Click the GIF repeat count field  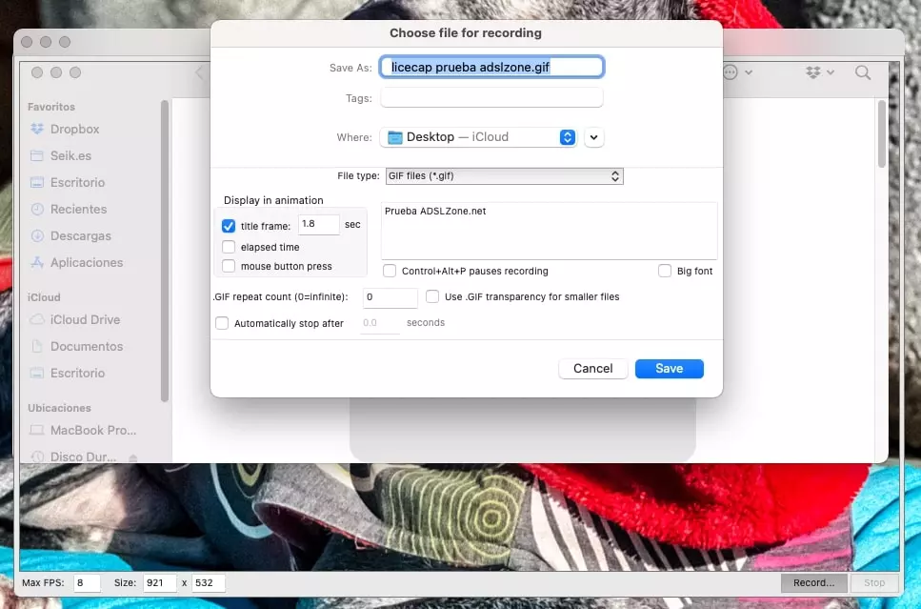(x=390, y=297)
